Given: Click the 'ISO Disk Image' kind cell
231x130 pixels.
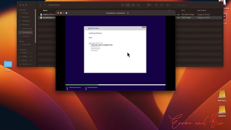Looking at the screenshot, I should point(188,14).
